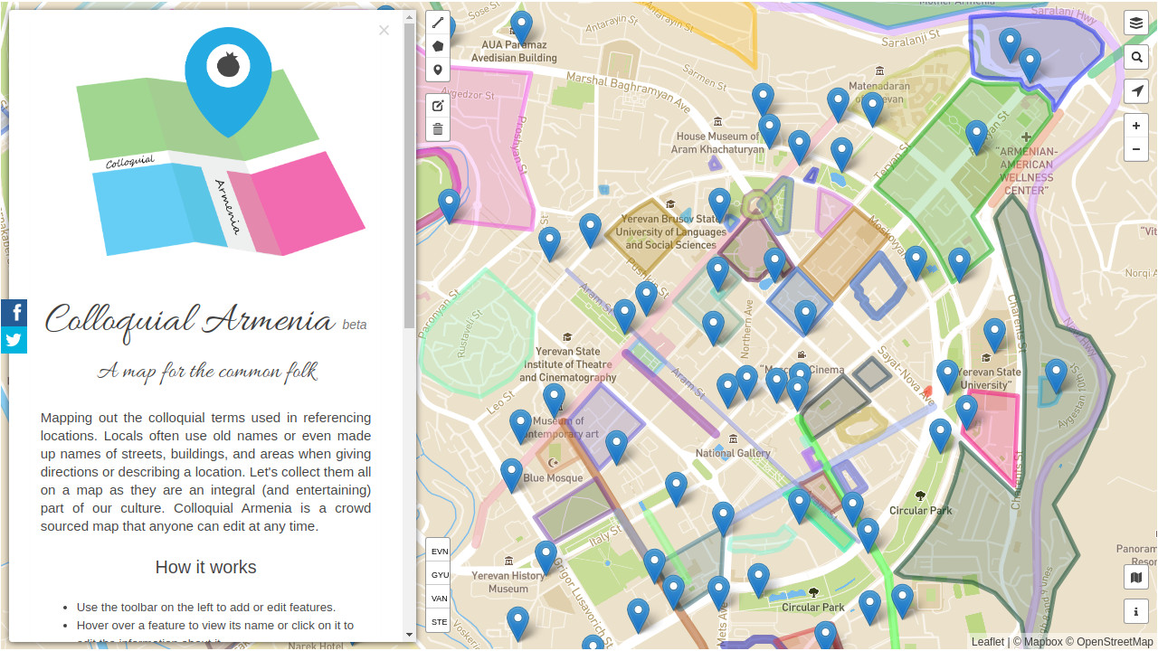Choose the add marker tool
This screenshot has height=651, width=1158.
point(438,70)
